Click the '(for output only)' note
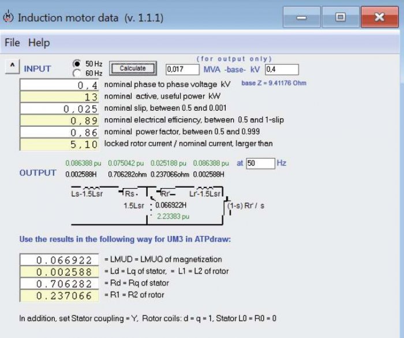 tap(234, 59)
